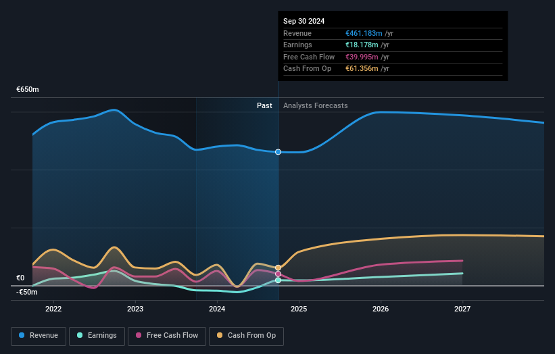
Task: Select the 2023 x-axis label
Action: [x=135, y=309]
